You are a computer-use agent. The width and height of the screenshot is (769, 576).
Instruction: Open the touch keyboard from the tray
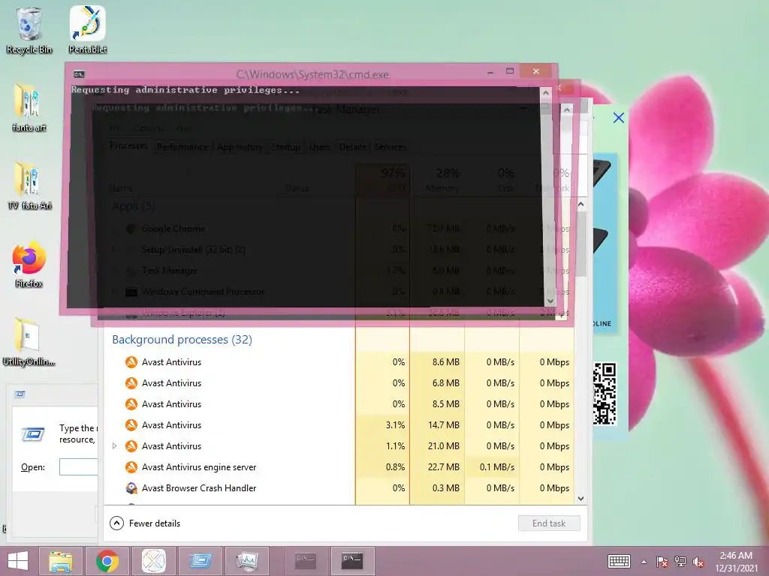(x=619, y=561)
